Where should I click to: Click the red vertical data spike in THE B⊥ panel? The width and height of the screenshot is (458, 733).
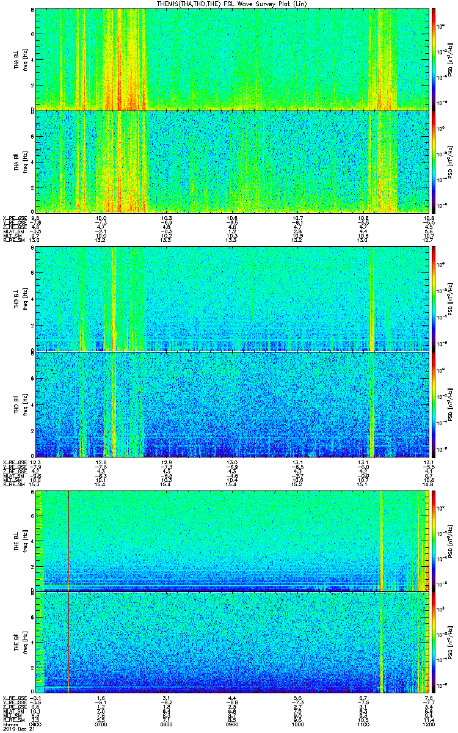pyautogui.click(x=69, y=541)
